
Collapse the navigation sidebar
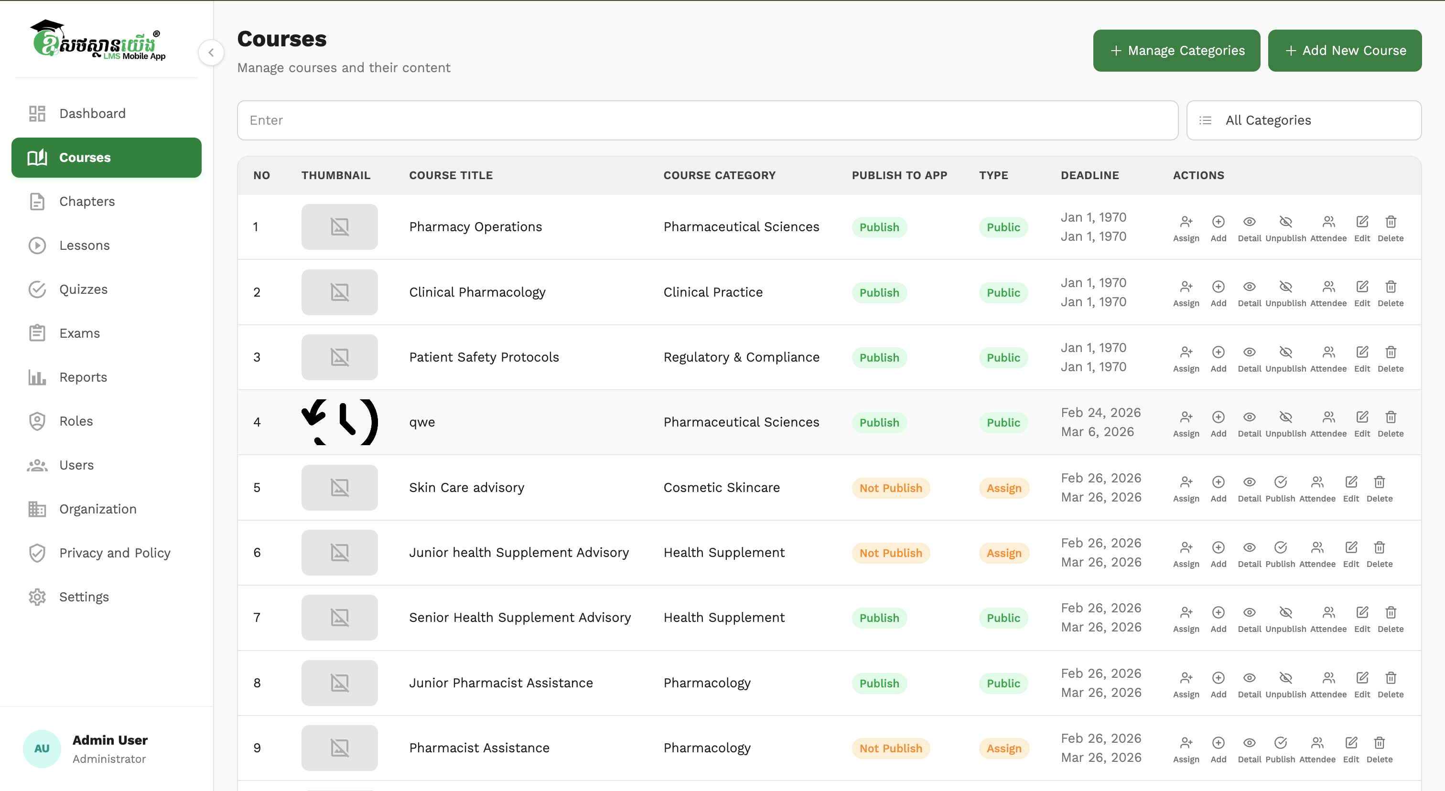[212, 52]
